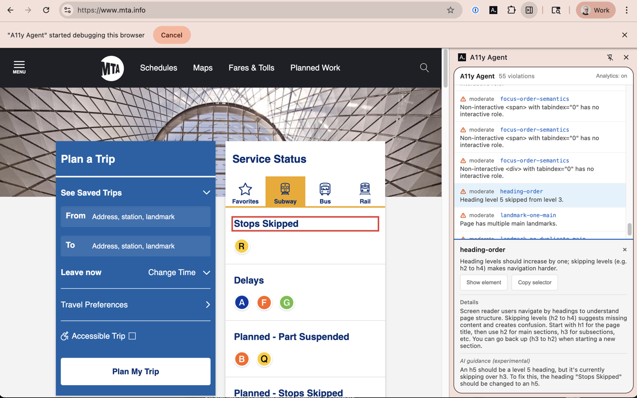Viewport: 637px width, 398px height.
Task: Toggle the browser side panel icon
Action: [529, 10]
